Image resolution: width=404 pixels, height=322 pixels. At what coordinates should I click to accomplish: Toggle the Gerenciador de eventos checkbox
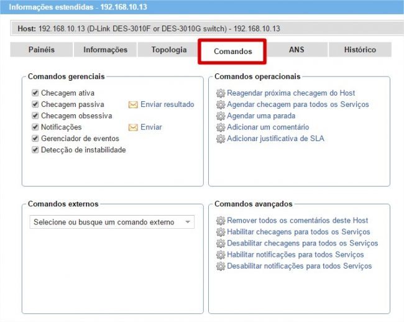[35, 139]
